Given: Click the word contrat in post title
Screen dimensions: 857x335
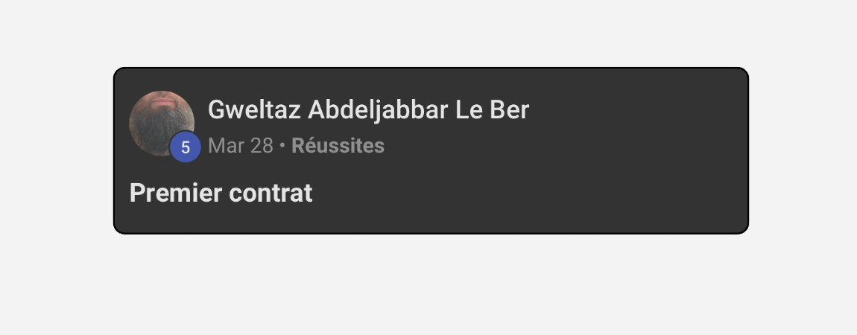Looking at the screenshot, I should [271, 193].
